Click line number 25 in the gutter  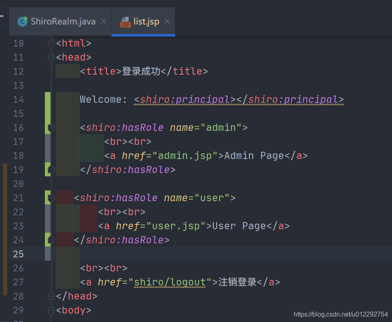click(x=18, y=254)
